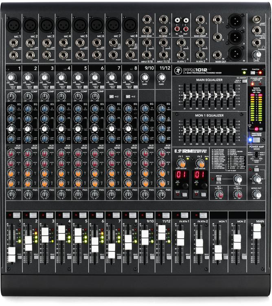Screen dimensions: 272x306
Task: Select the FX 2 Send Master knob
Action: pyautogui.click(x=200, y=163)
